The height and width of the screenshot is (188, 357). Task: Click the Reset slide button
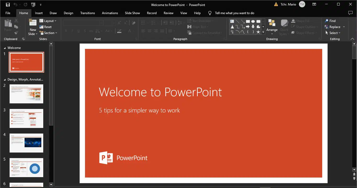click(46, 27)
